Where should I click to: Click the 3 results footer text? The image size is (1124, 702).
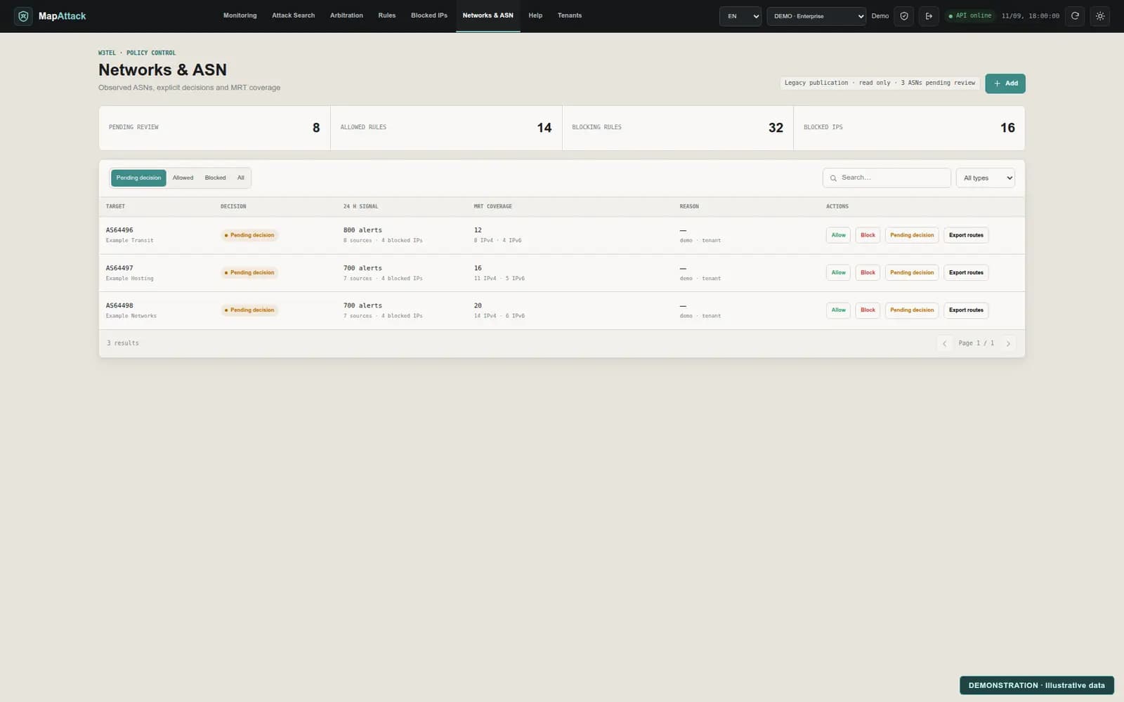tap(123, 343)
